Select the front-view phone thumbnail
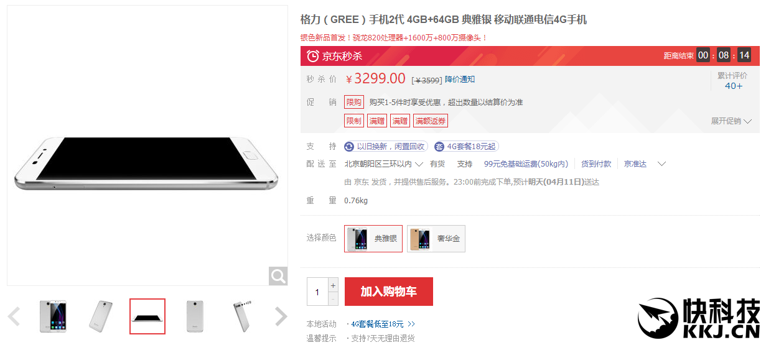This screenshot has height=345, width=766. (53, 316)
